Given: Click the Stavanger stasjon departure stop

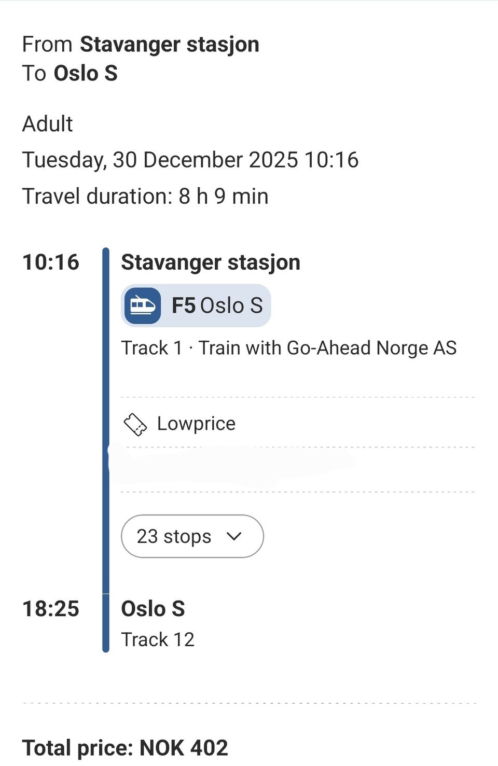Looking at the screenshot, I should (x=211, y=262).
